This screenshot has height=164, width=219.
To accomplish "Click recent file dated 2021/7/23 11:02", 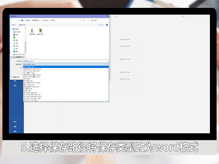I will pos(126,79).
